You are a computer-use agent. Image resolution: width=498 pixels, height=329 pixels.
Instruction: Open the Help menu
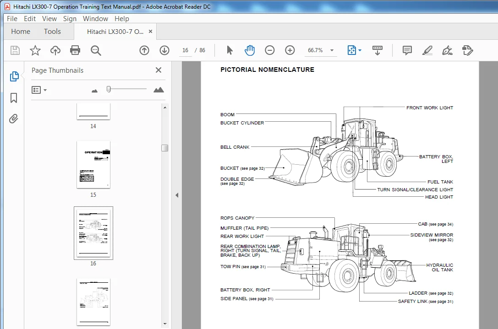(x=122, y=19)
